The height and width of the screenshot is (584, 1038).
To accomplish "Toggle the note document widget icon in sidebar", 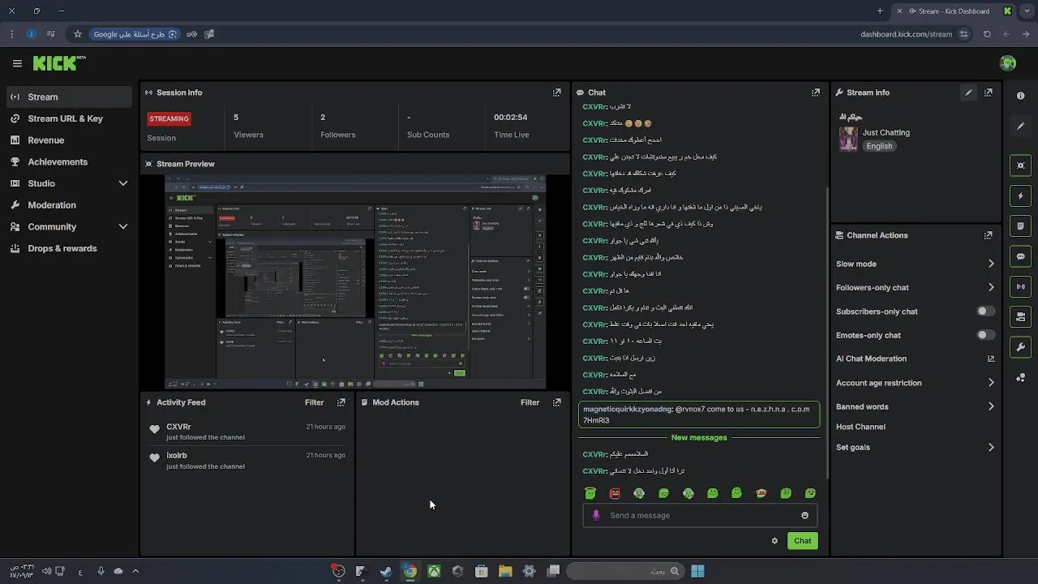I will point(1021,226).
